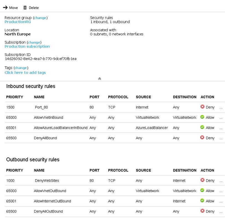Open the ProductionRG resource group link
The height and width of the screenshot is (218, 225).
pos(18,22)
